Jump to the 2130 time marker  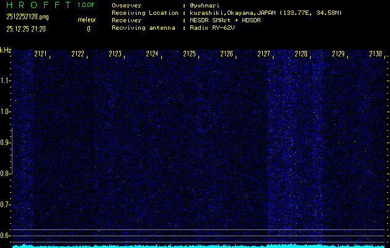[x=375, y=55]
